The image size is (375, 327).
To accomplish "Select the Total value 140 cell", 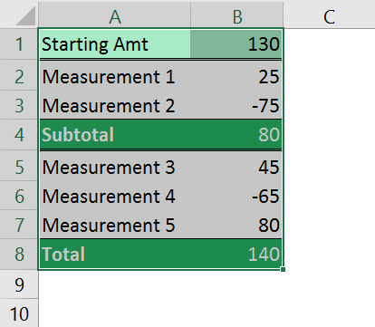I will 237,255.
